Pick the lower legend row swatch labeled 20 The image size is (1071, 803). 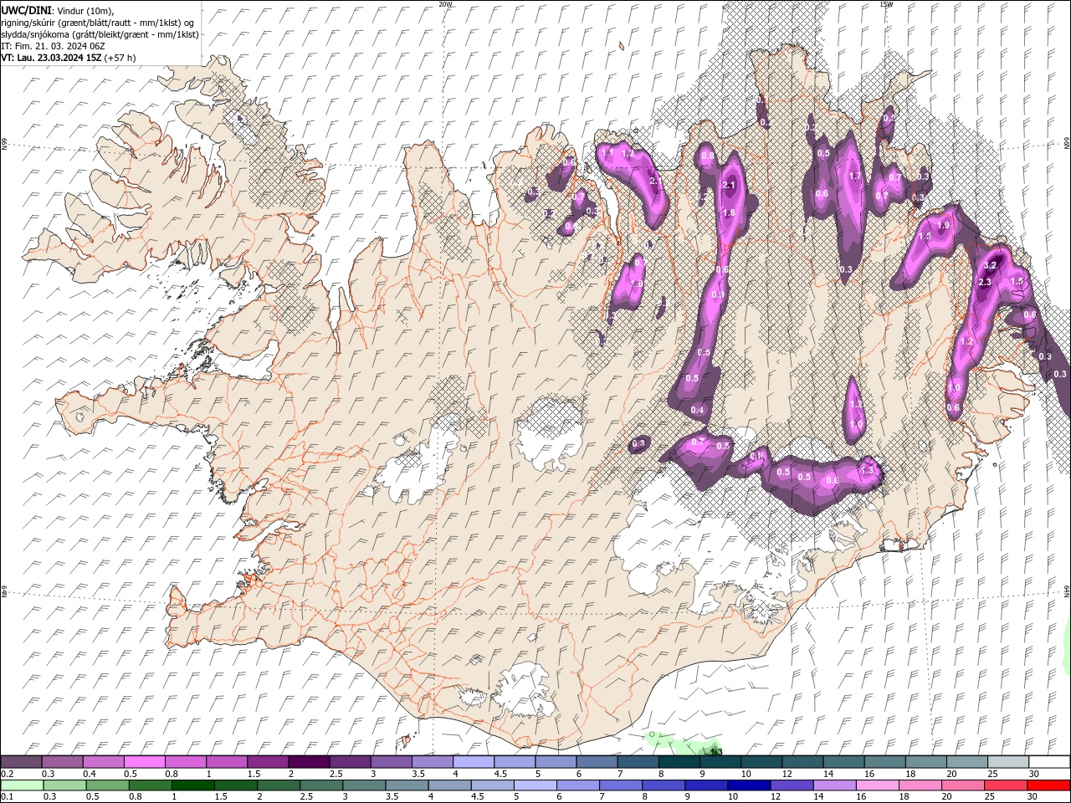[x=962, y=785]
